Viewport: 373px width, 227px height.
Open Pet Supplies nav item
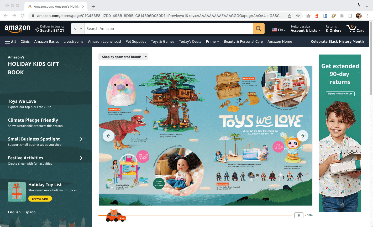136,41
